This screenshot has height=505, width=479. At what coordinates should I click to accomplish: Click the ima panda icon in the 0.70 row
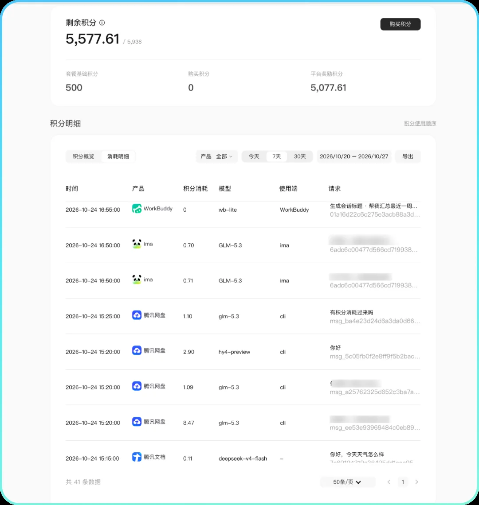(137, 244)
